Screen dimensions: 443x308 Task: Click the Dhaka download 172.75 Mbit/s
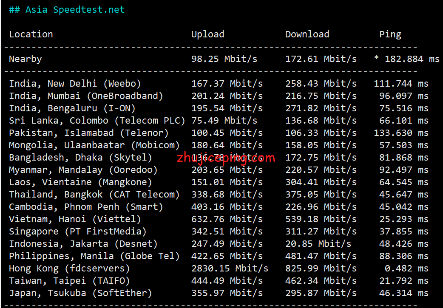coord(321,158)
